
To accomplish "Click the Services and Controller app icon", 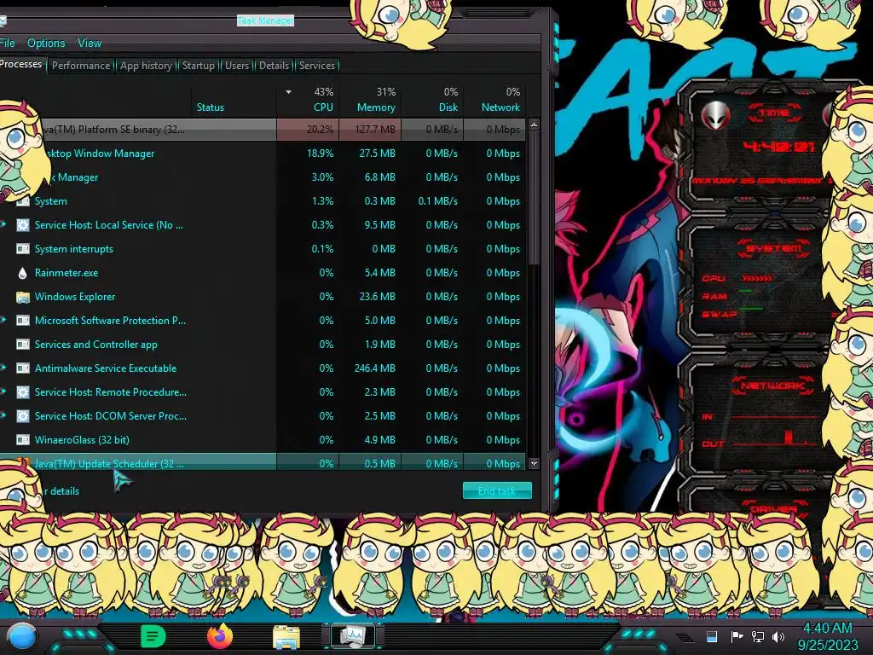I will (23, 345).
